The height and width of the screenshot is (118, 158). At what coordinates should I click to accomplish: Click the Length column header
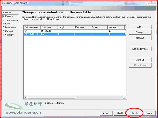click(66, 27)
